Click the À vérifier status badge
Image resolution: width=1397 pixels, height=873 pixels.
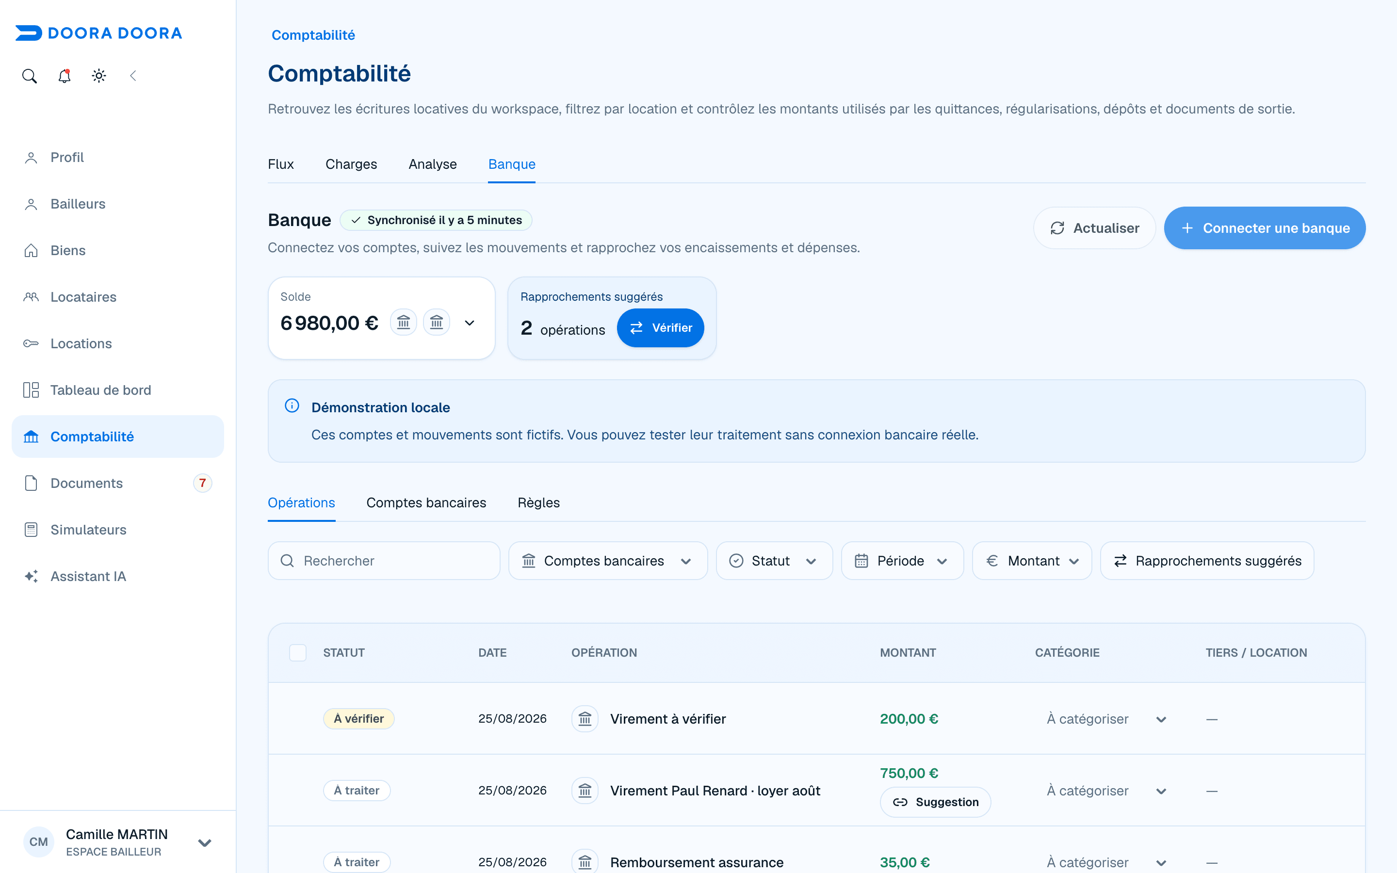(x=358, y=719)
